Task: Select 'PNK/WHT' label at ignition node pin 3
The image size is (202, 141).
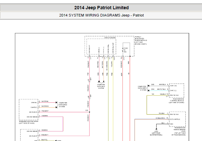Action: 45,111
